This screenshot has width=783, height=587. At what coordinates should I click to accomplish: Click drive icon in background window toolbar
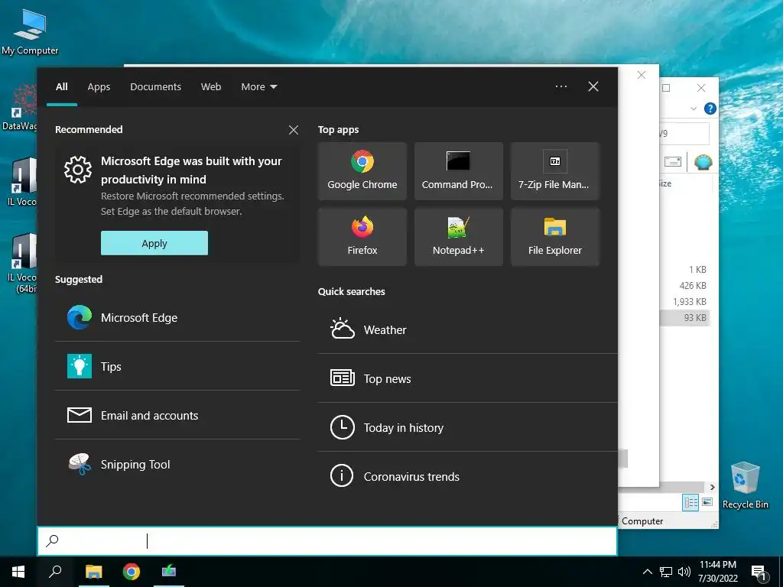pyautogui.click(x=673, y=162)
